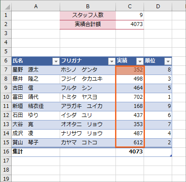Click the rank cell for 賀山 琴子

click(x=158, y=143)
